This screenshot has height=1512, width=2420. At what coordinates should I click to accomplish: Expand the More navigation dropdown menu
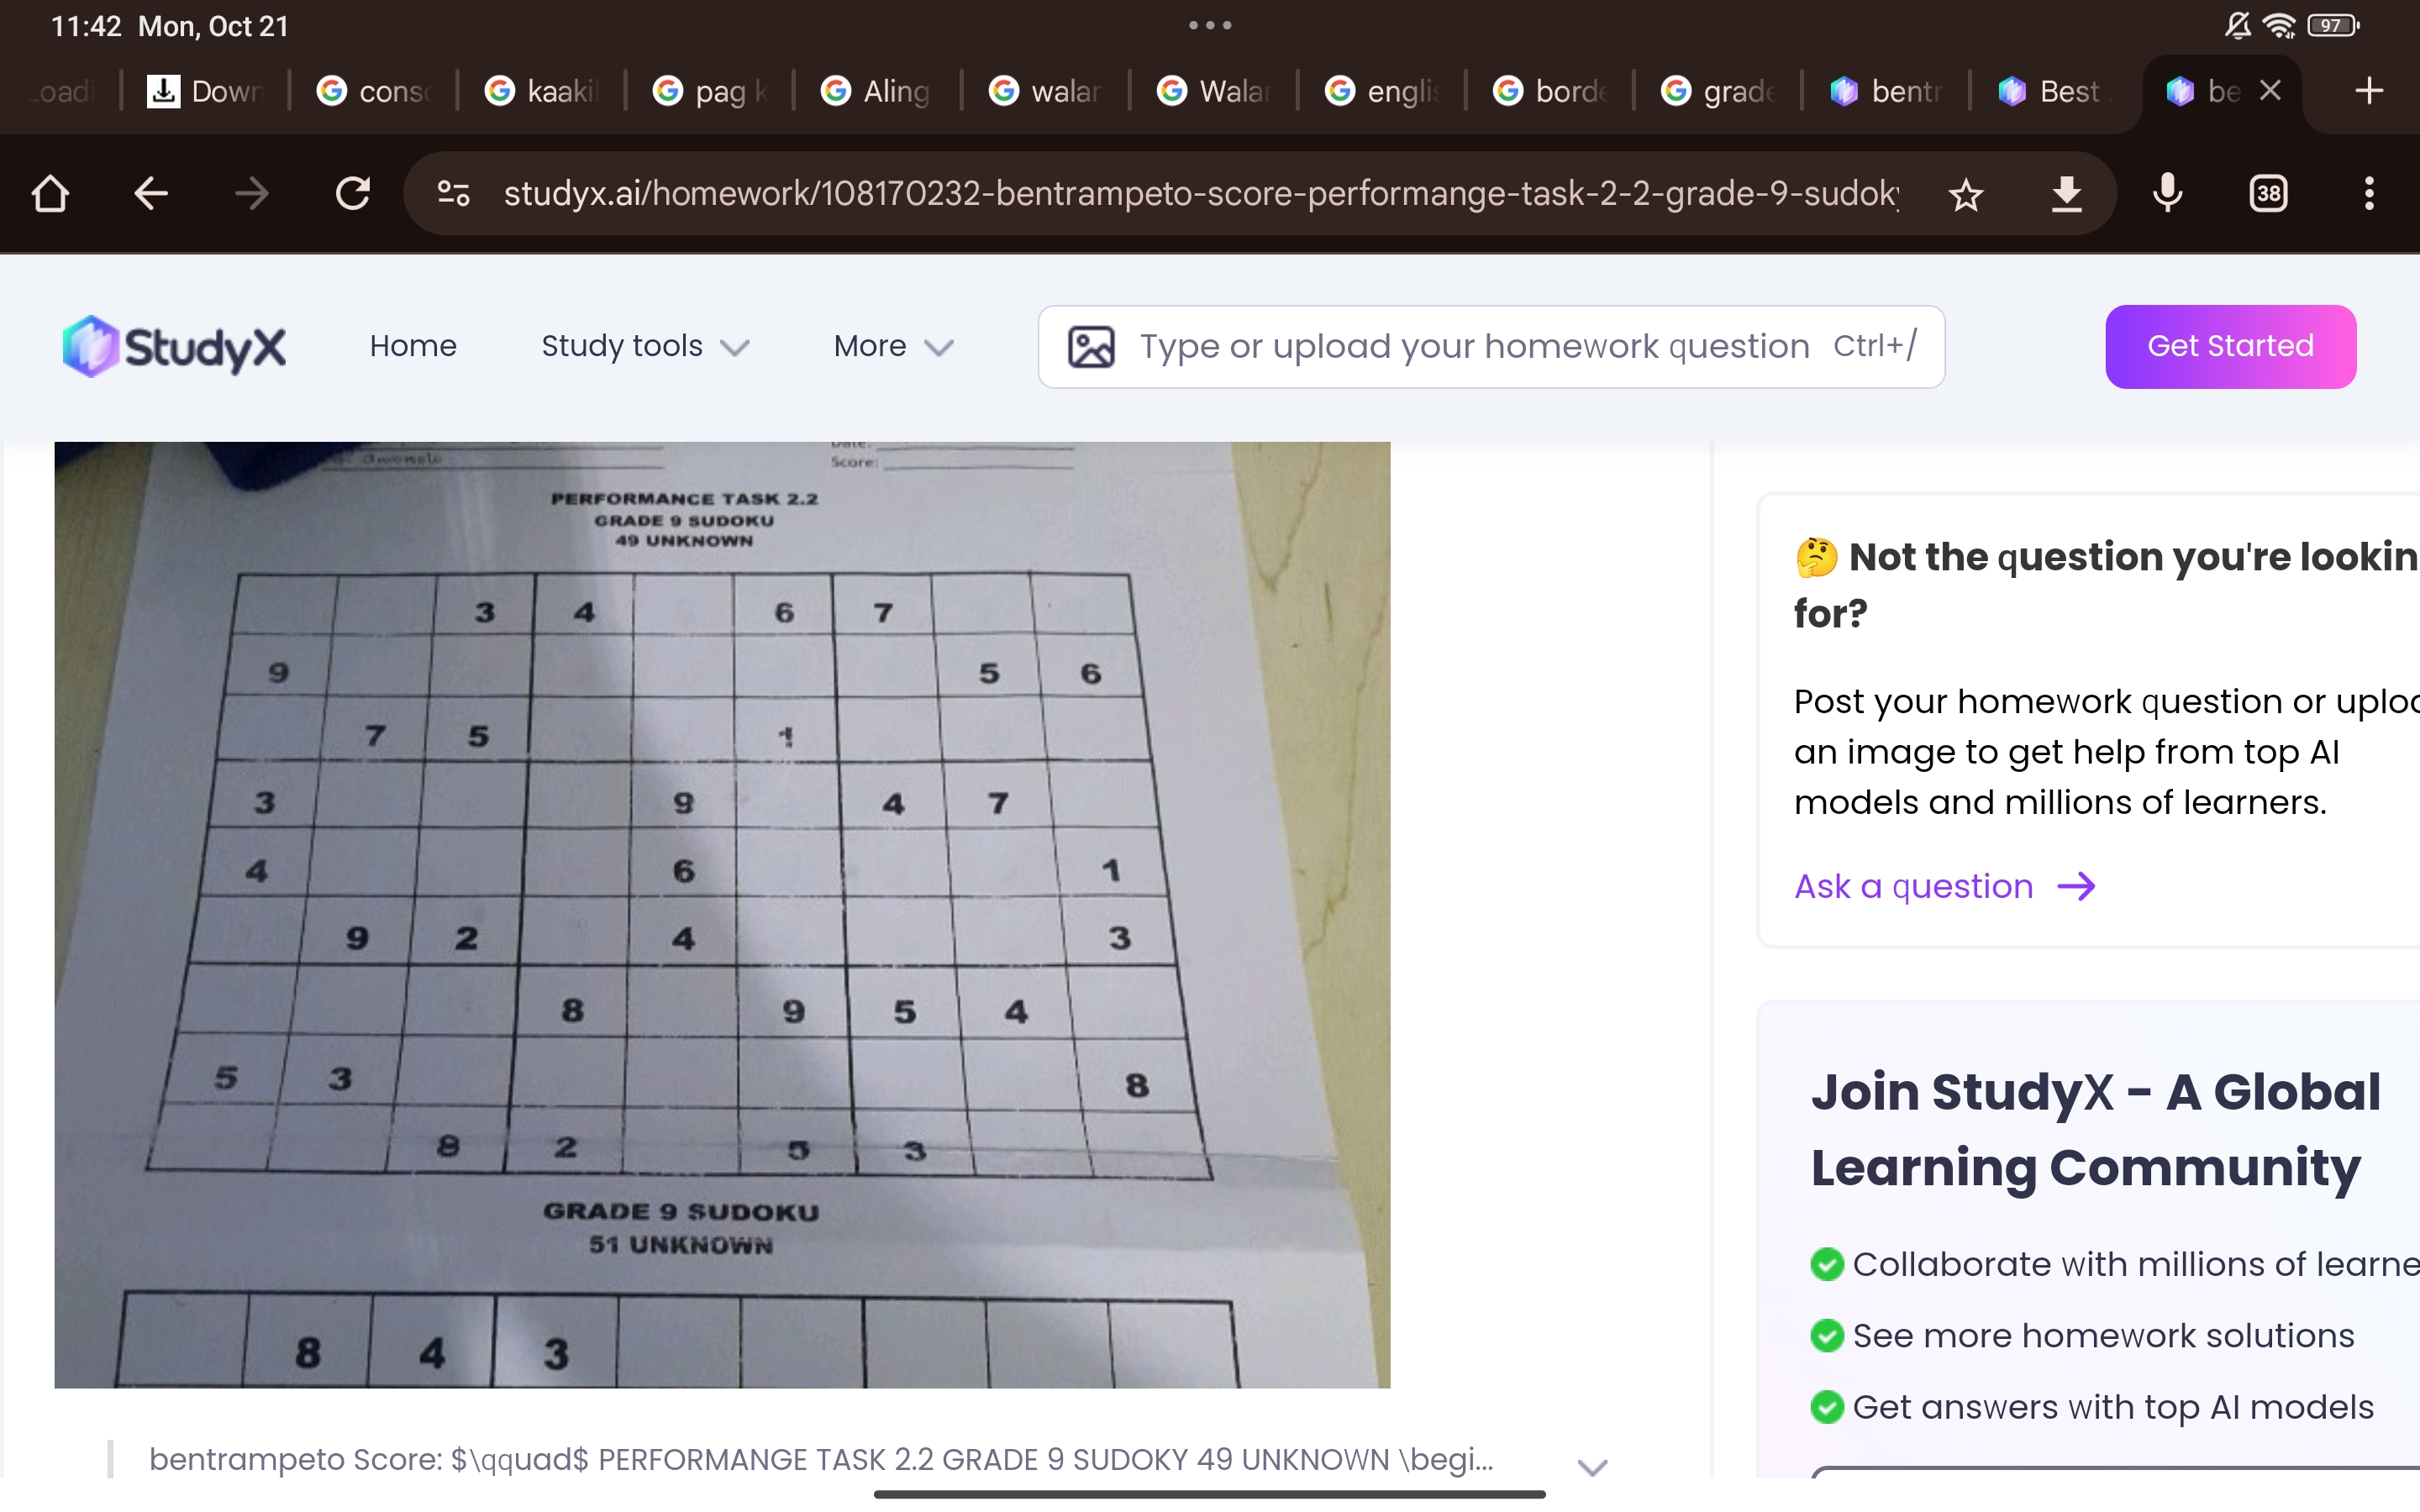pyautogui.click(x=888, y=347)
